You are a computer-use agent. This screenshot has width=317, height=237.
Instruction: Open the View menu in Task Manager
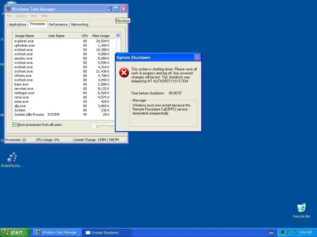click(x=34, y=16)
